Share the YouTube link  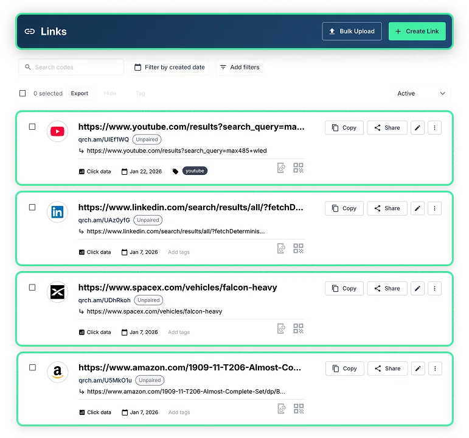tap(387, 128)
